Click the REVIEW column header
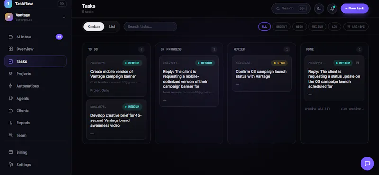The height and width of the screenshot is (175, 379). [239, 49]
